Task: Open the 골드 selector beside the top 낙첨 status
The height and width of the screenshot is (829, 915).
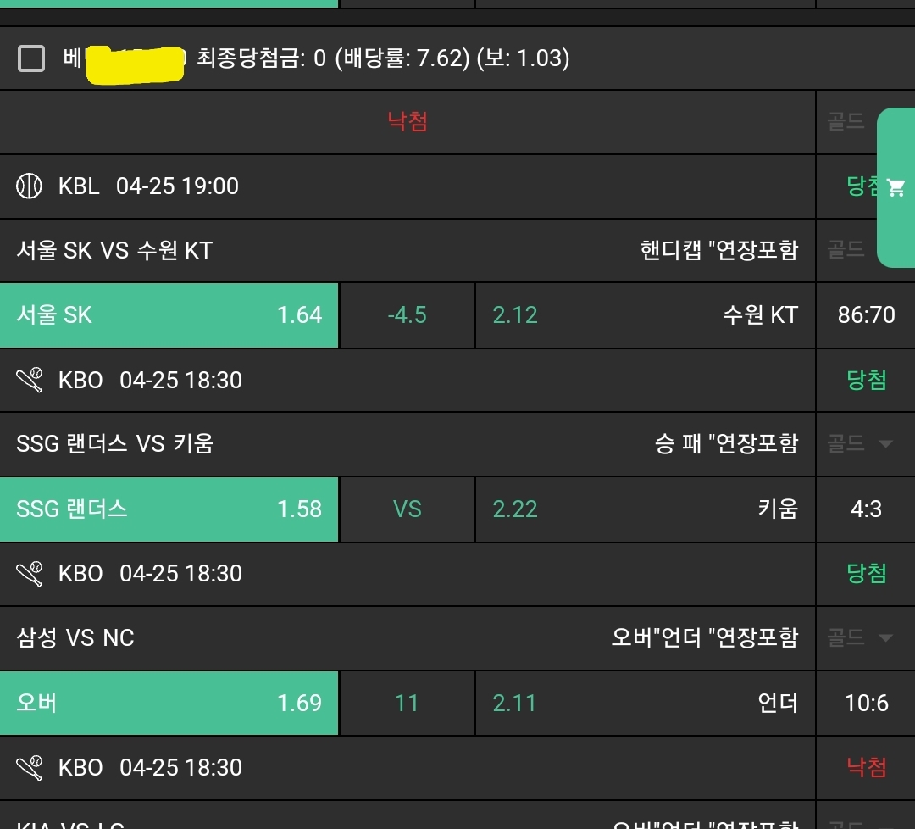Action: (846, 122)
